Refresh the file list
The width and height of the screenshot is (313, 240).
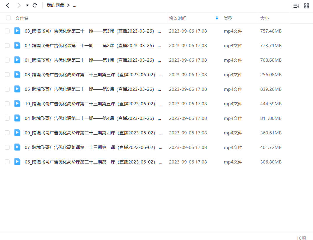[35, 6]
